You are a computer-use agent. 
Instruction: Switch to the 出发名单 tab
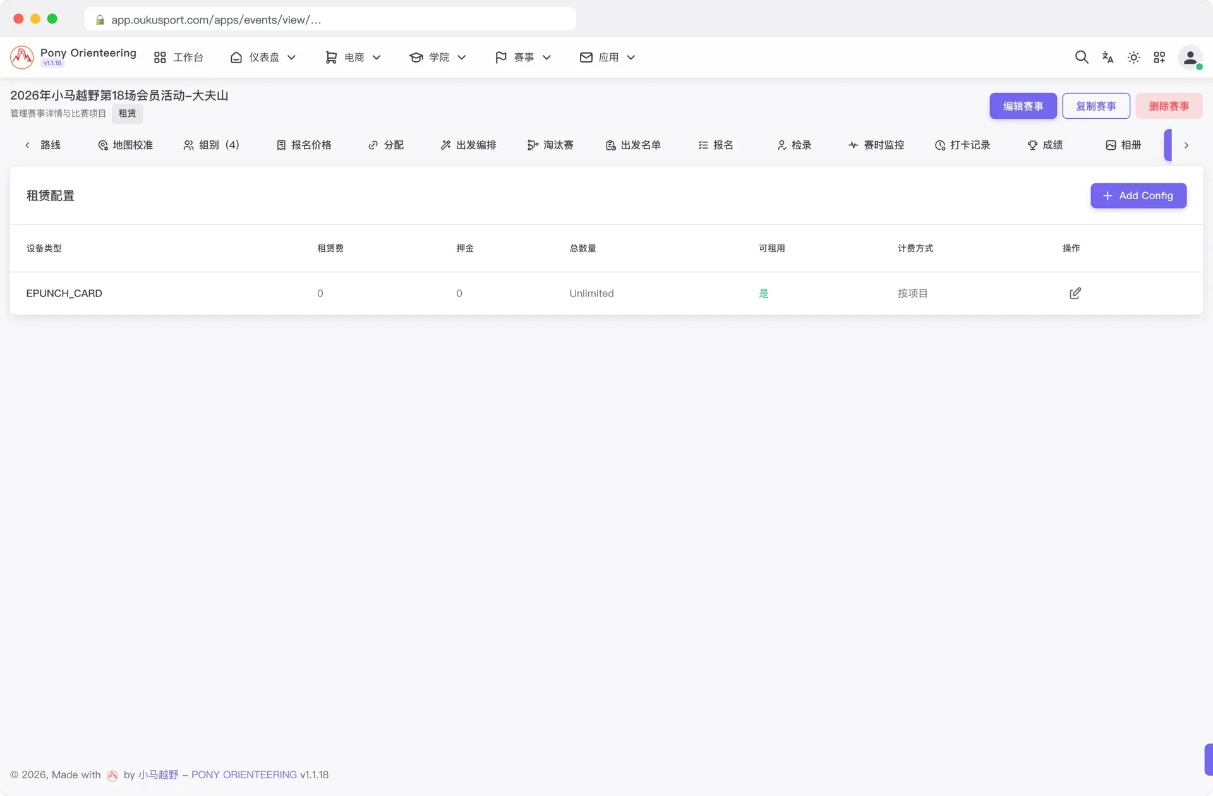pos(633,145)
